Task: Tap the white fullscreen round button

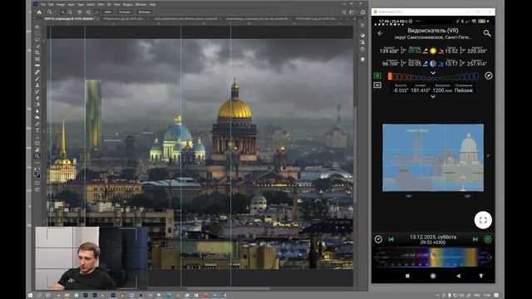Action: 483,220
